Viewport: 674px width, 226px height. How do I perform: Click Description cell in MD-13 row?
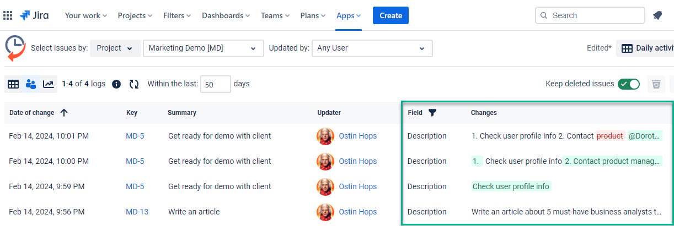click(x=427, y=212)
